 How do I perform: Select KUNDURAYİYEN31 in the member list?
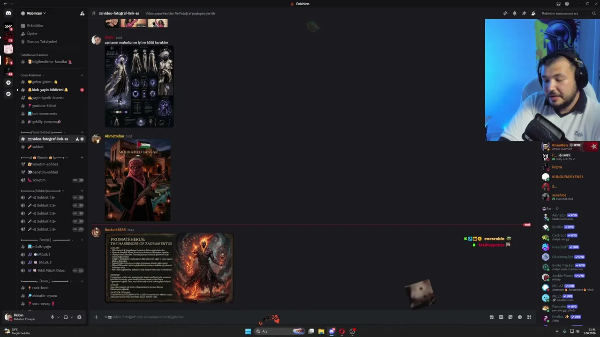(567, 177)
